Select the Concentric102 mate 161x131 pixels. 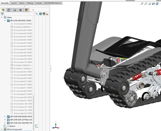(x=23, y=110)
